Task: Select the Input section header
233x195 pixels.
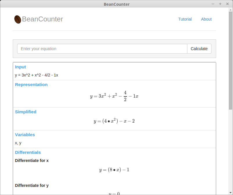Action: click(20, 67)
